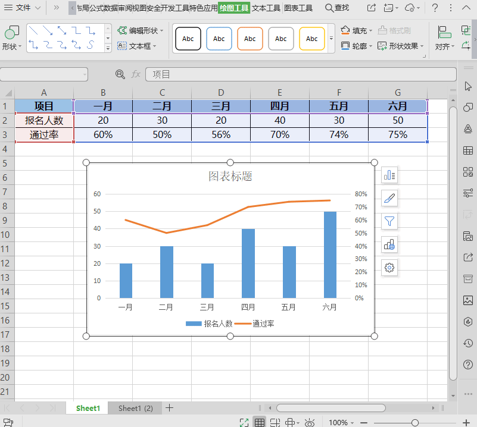The height and width of the screenshot is (427, 477).
Task: Select the Sheet1 tab
Action: (88, 408)
